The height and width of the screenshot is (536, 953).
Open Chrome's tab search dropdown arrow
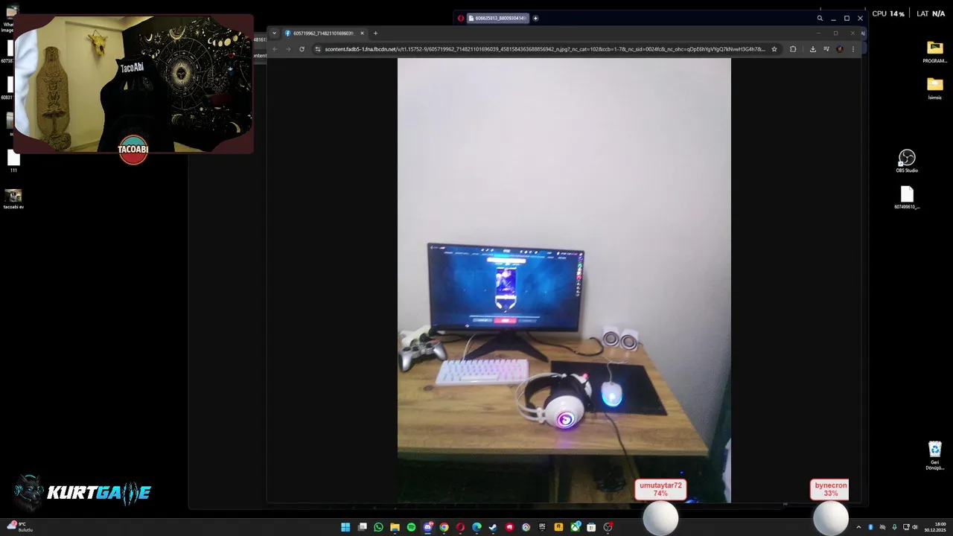(x=274, y=33)
